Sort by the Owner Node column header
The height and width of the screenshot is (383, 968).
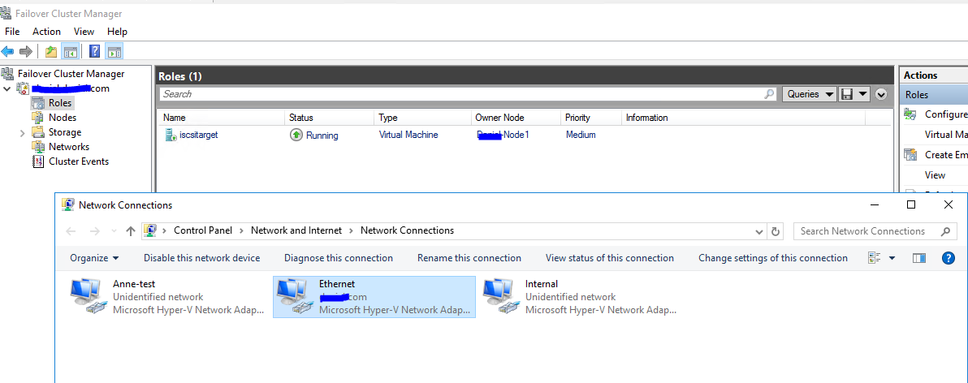click(x=516, y=118)
